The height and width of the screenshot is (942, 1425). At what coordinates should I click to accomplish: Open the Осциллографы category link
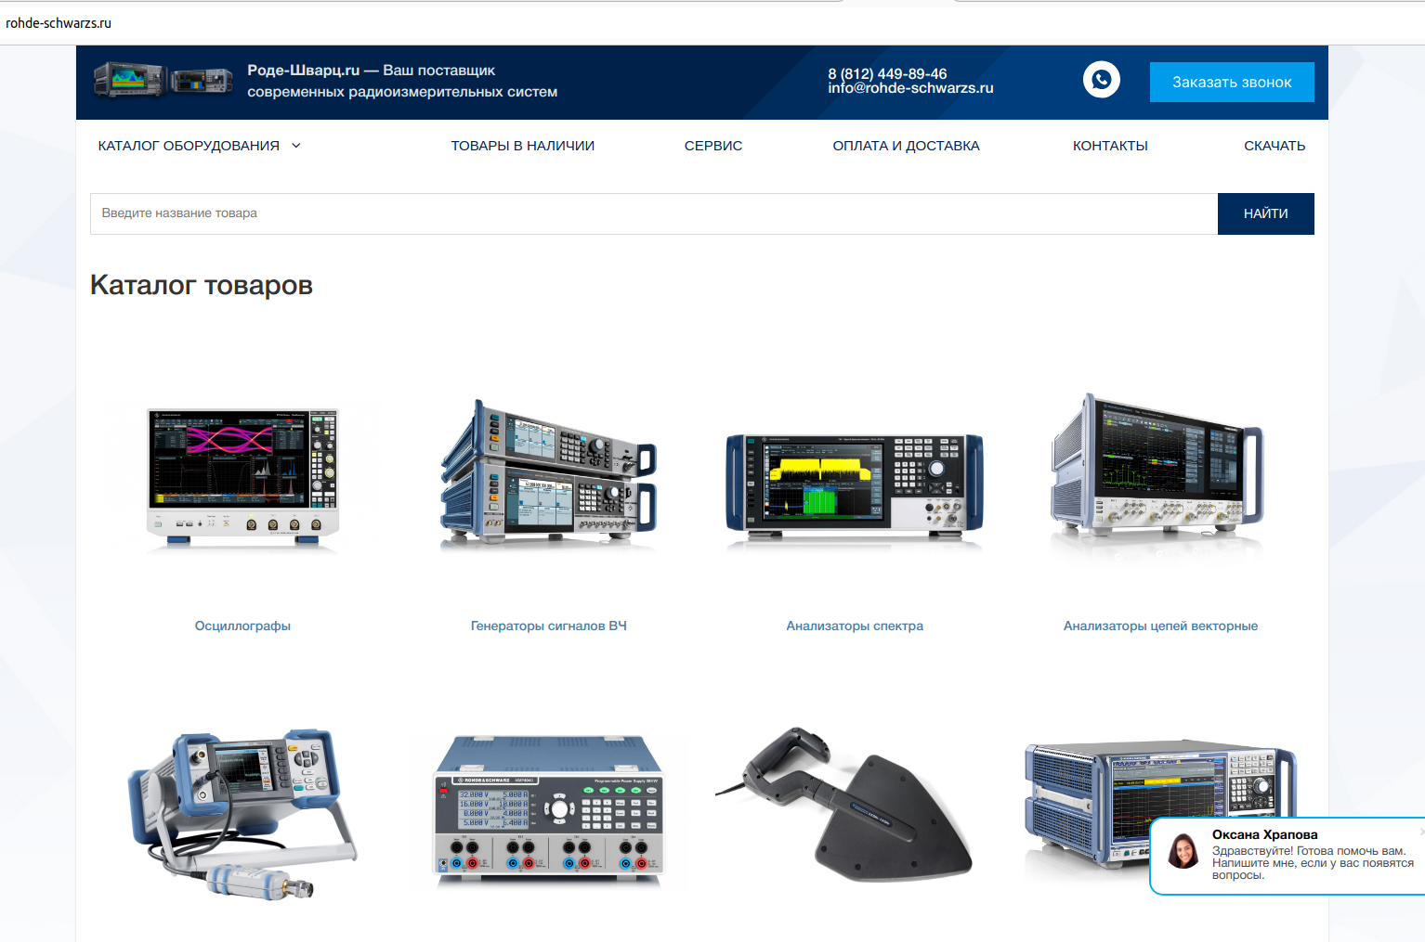pyautogui.click(x=242, y=626)
